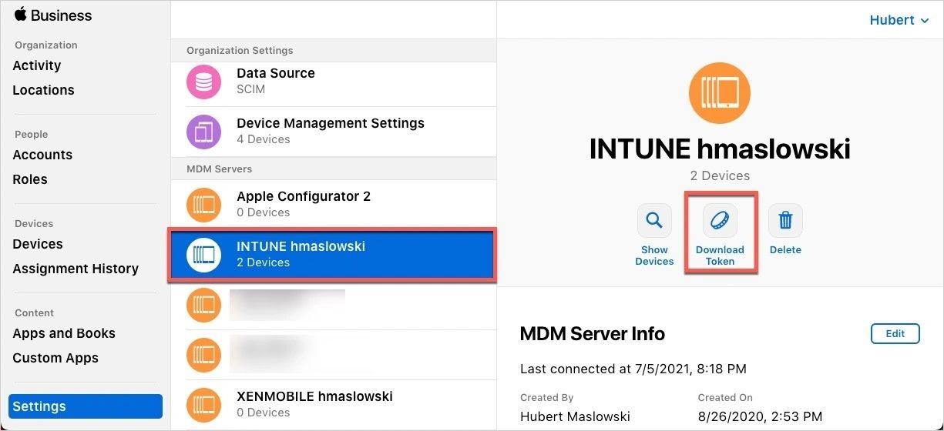The width and height of the screenshot is (944, 431).
Task: Click the first blurred MDM server icon
Action: 204,306
